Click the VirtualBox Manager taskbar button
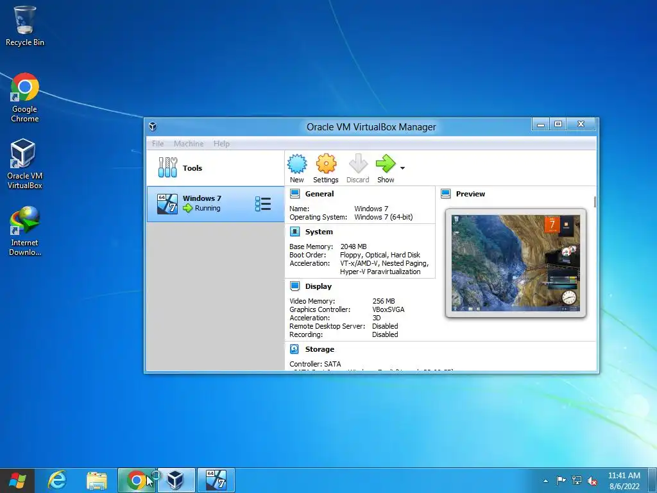The width and height of the screenshot is (657, 493). pos(176,480)
